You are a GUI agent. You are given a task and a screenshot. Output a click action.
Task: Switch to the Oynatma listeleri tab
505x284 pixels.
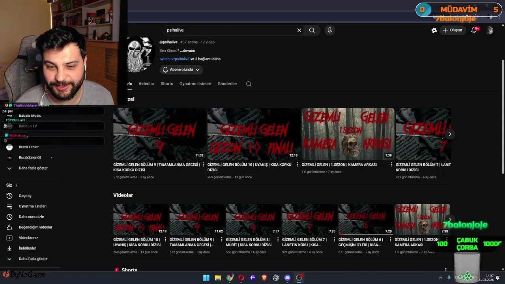(195, 84)
